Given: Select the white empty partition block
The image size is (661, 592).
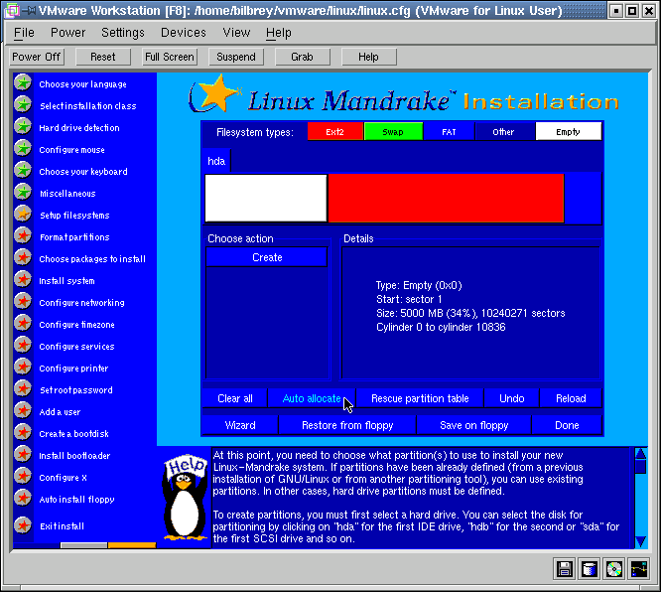Looking at the screenshot, I should 265,198.
